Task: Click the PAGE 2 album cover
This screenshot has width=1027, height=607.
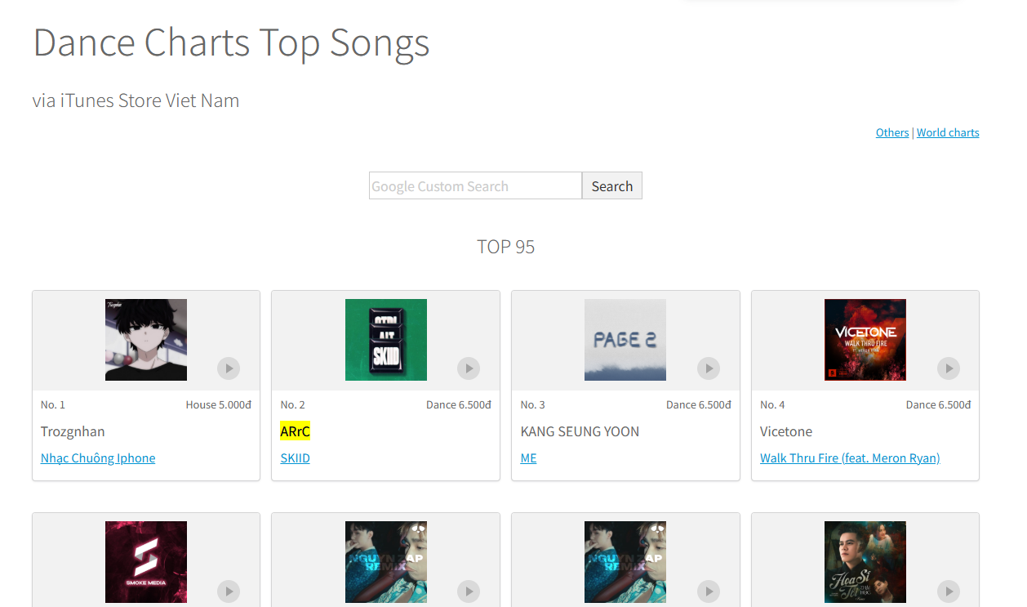Action: click(x=625, y=340)
